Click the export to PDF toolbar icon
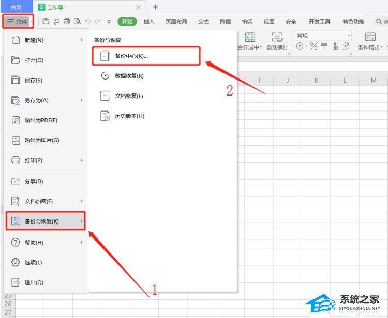This screenshot has height=318, width=388. 56,22
